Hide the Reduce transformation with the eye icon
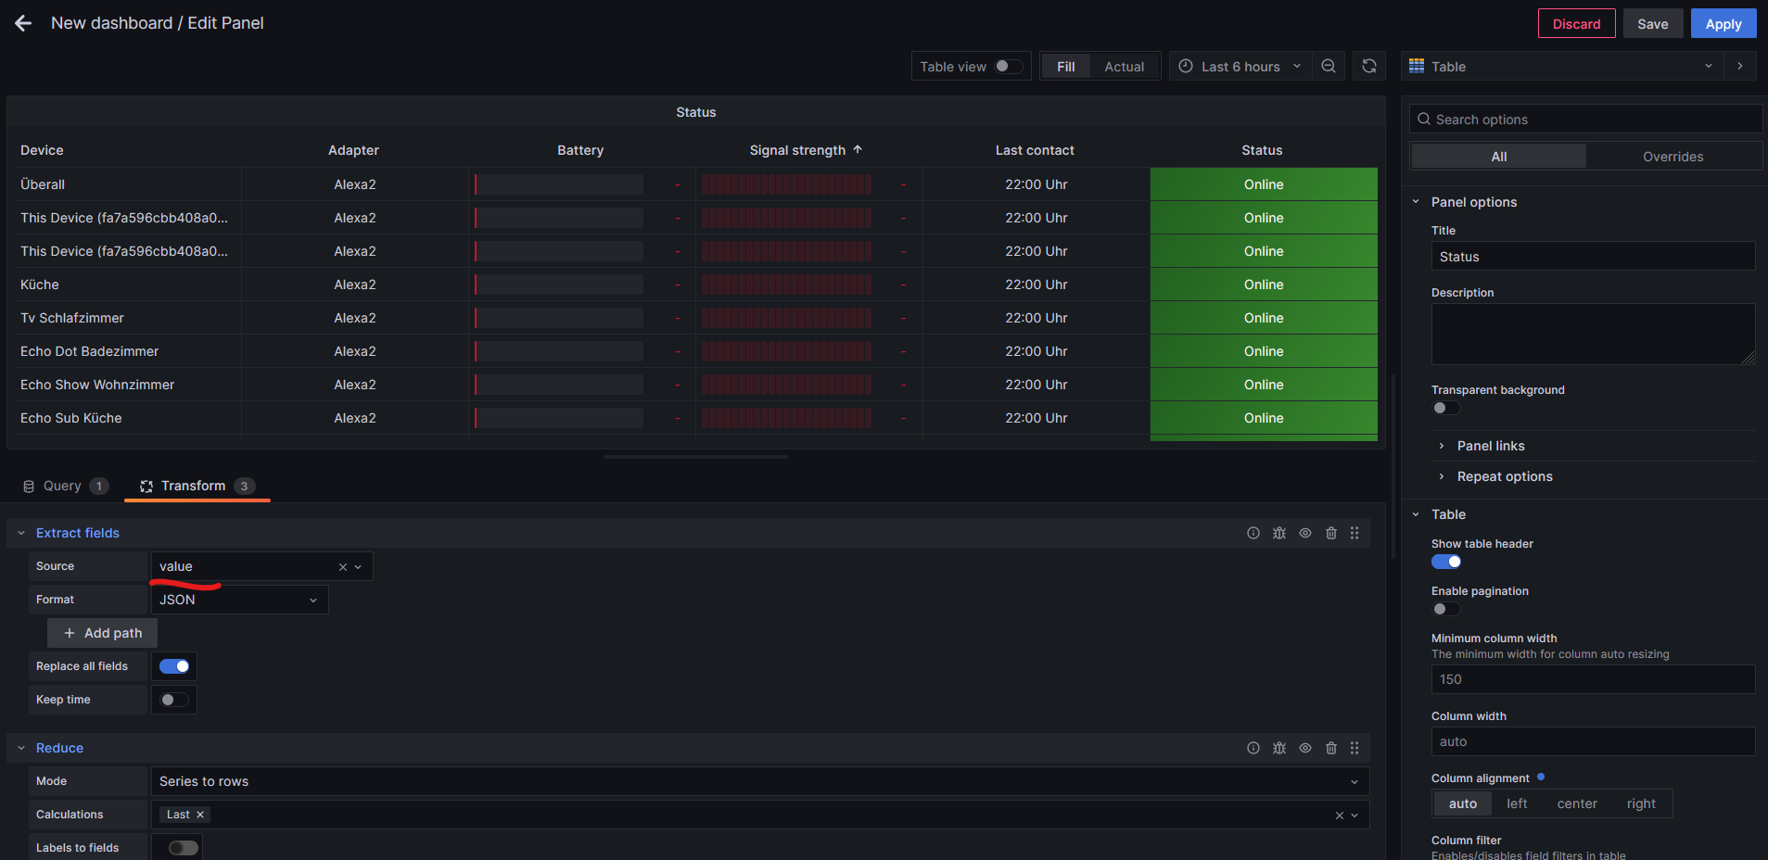 1305,748
